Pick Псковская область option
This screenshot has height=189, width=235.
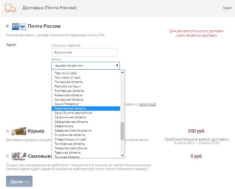pos(86,82)
